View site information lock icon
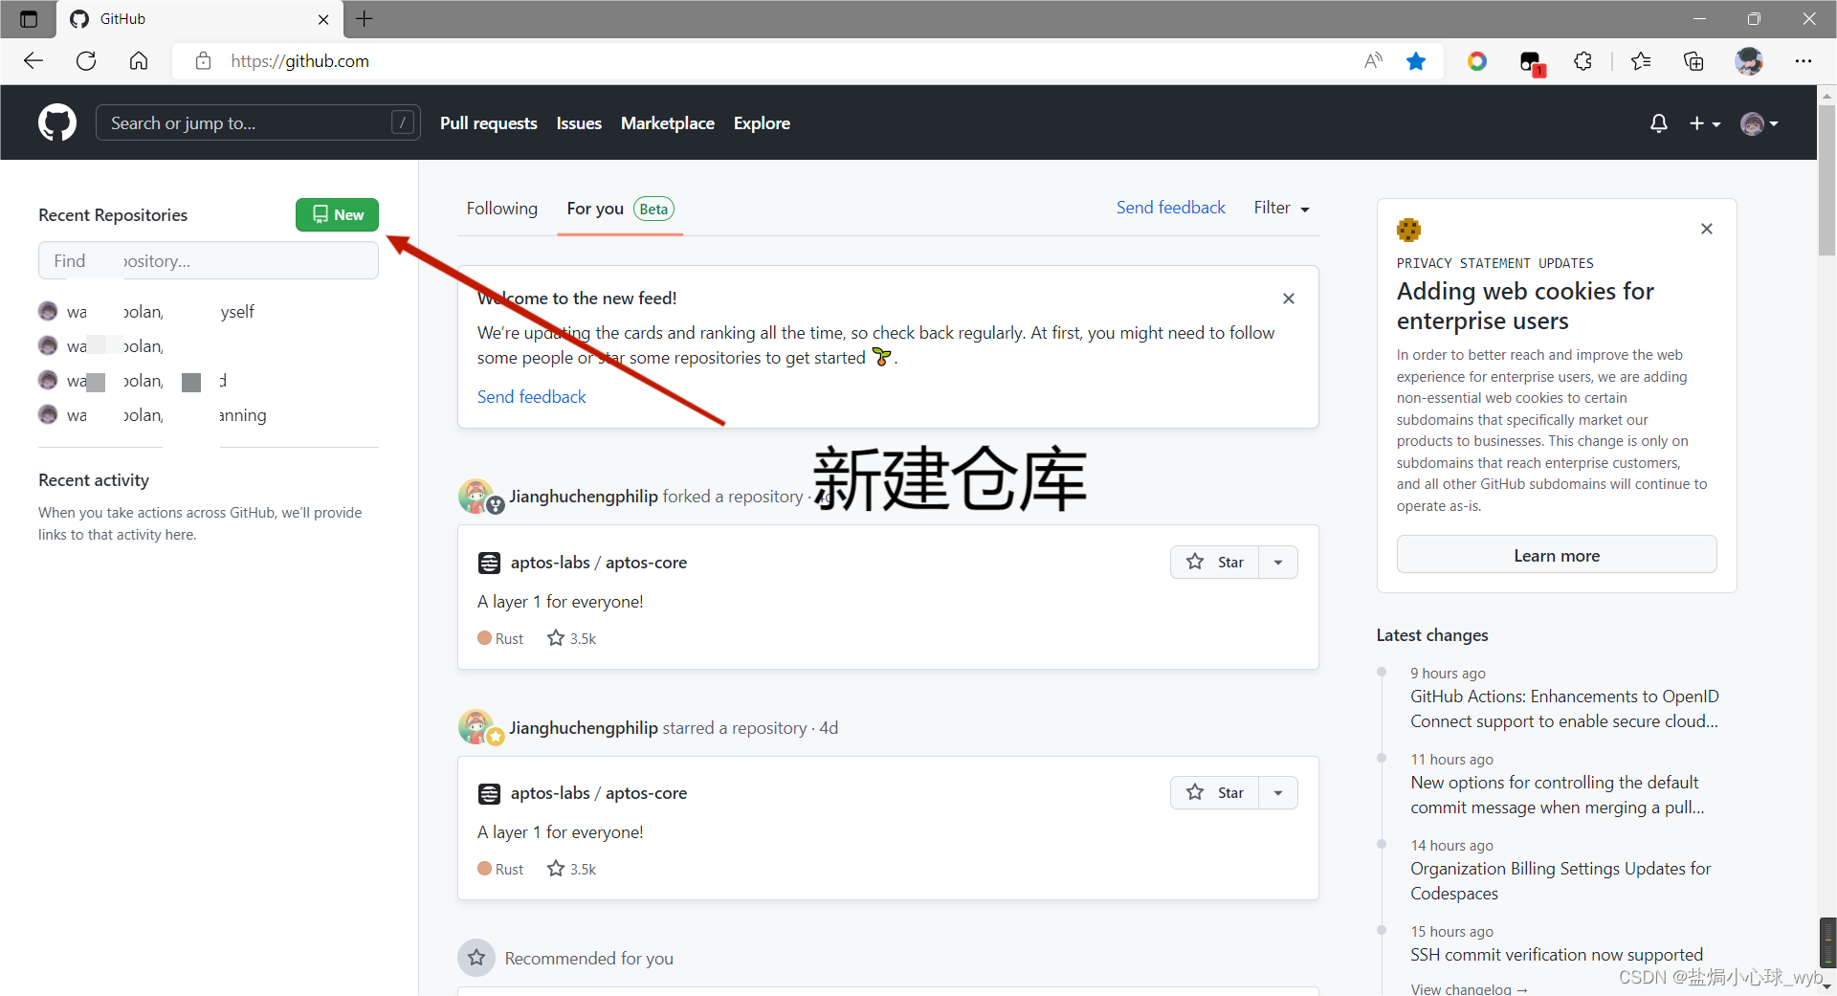Screen dimensions: 1837x996 203,61
